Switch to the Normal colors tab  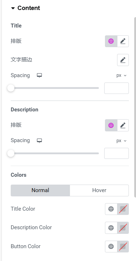tap(40, 190)
